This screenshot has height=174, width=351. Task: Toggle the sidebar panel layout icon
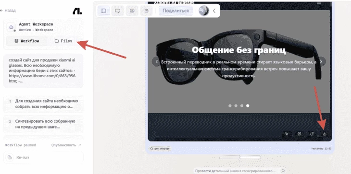103,11
